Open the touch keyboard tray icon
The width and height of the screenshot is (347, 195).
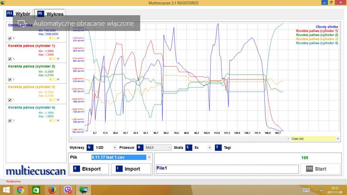(306, 190)
